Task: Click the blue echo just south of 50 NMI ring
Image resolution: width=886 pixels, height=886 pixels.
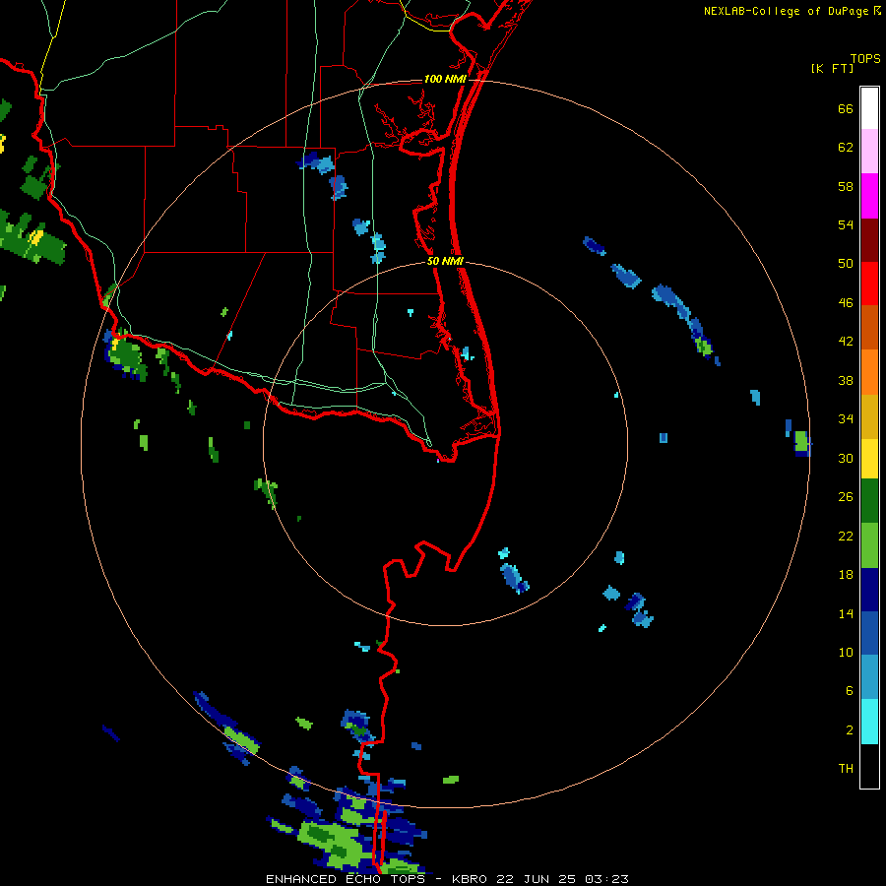Action: click(x=514, y=578)
